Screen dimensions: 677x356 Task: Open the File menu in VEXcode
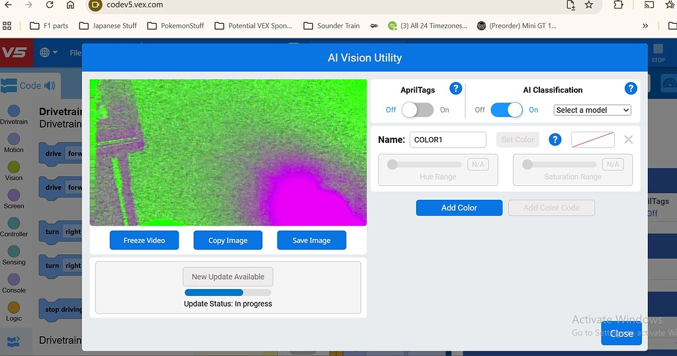(x=75, y=53)
